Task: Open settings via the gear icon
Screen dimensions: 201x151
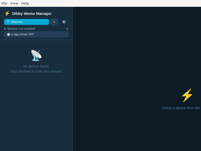Action: coord(64,22)
